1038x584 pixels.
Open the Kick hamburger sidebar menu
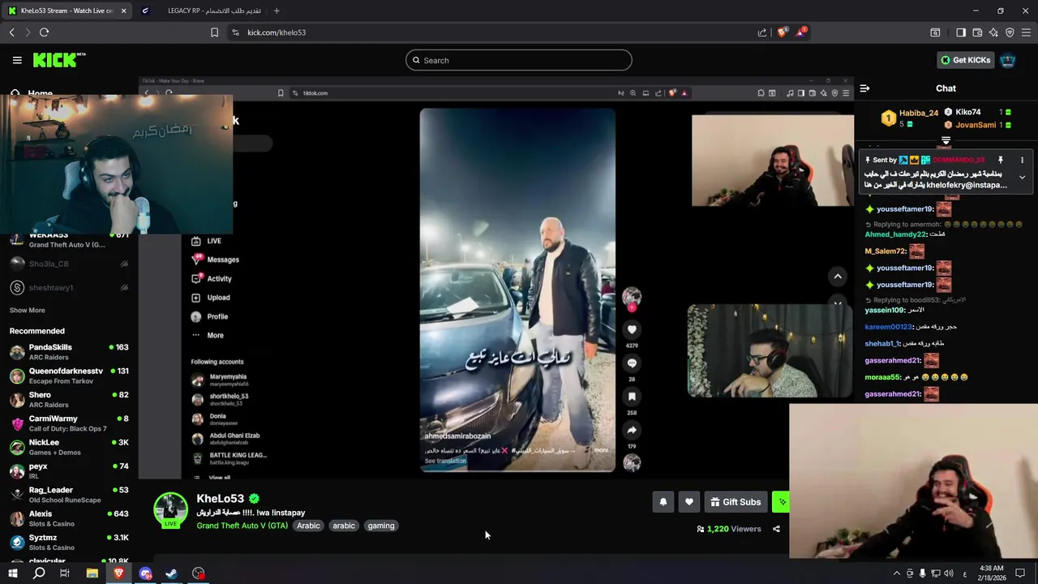click(x=17, y=60)
